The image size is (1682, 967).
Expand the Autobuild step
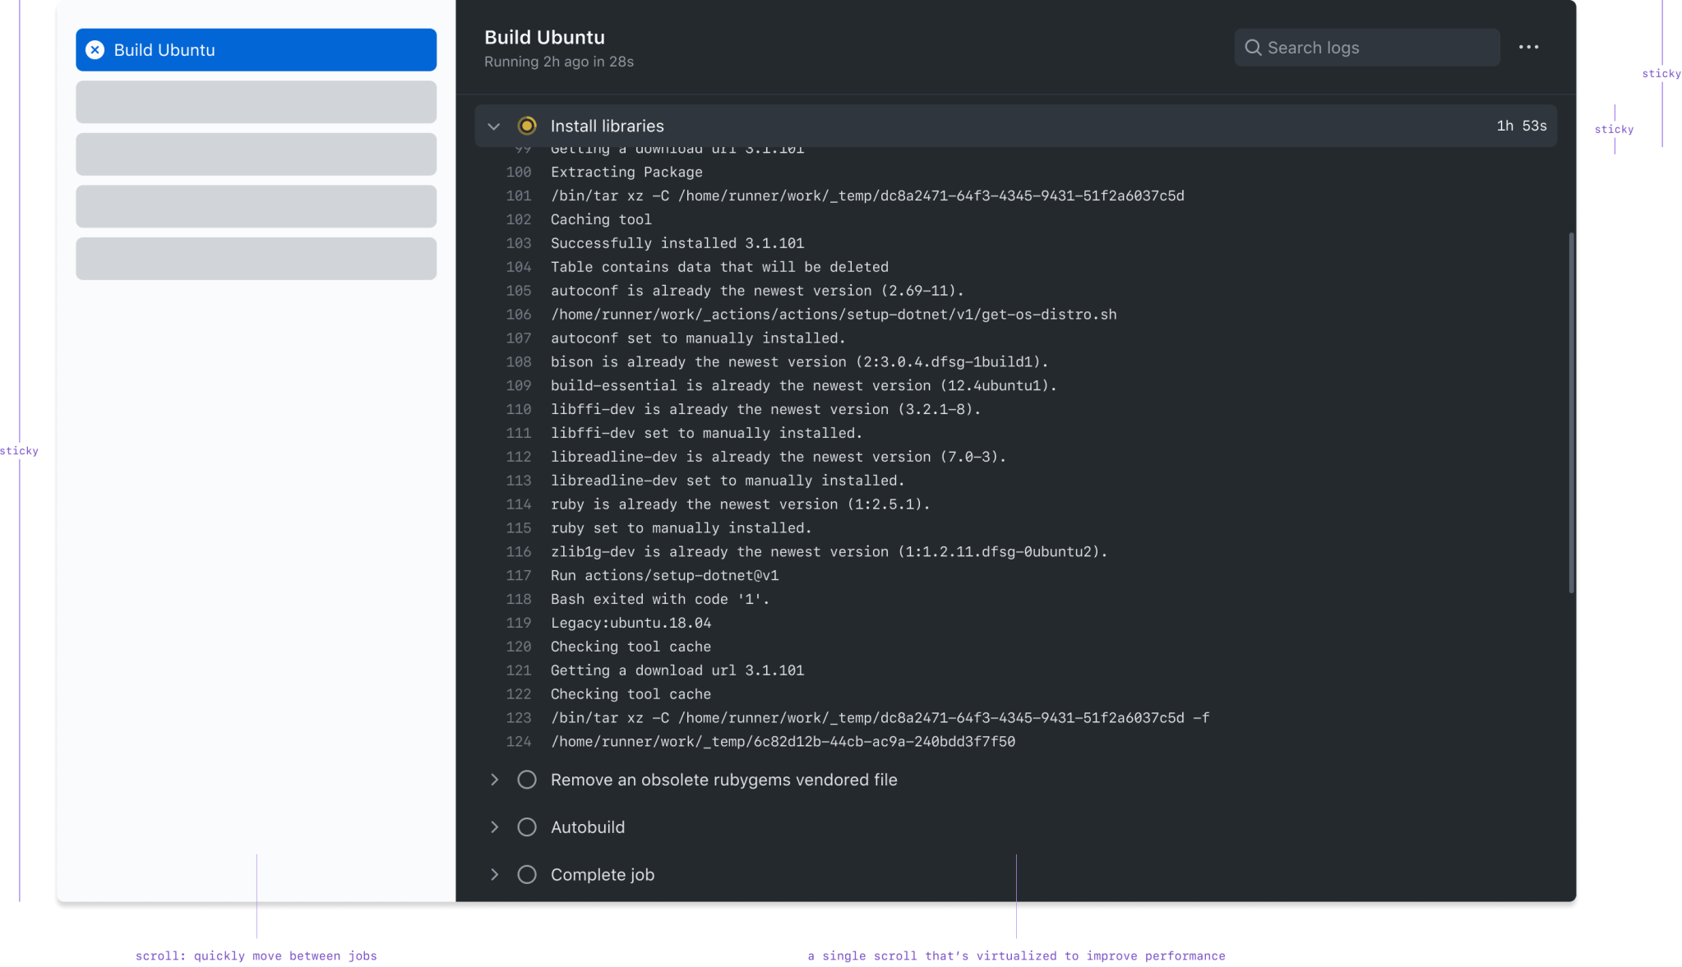(x=494, y=827)
